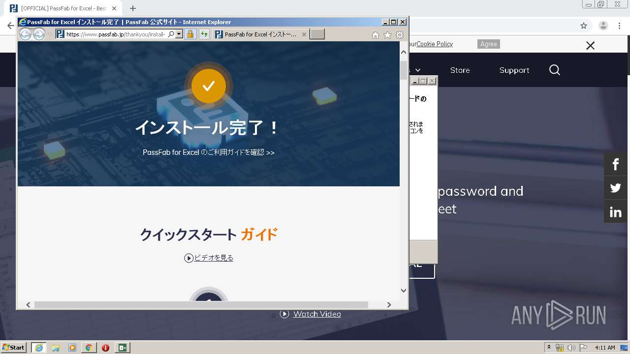The height and width of the screenshot is (354, 630).
Task: Open a new tab in Internet Explorer
Action: point(317,34)
